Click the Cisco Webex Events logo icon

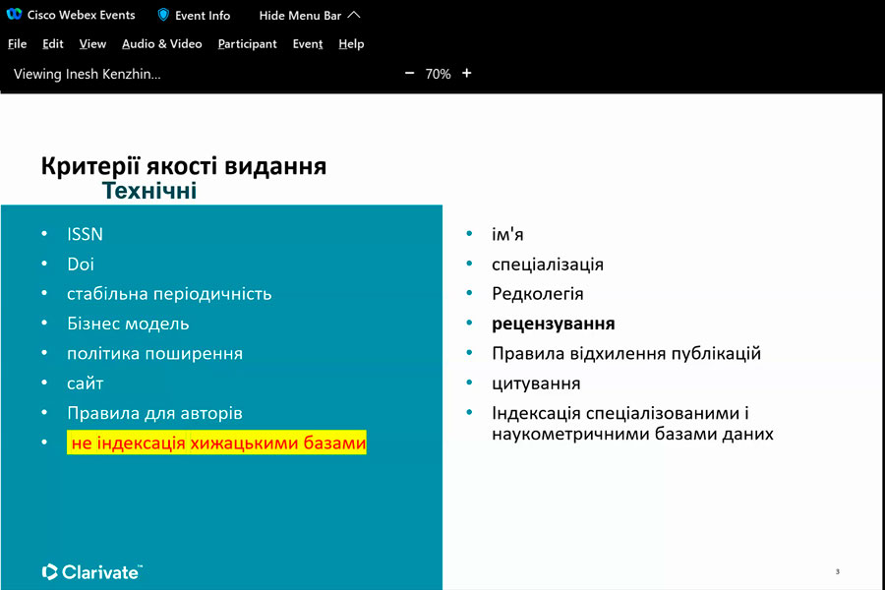pos(14,14)
